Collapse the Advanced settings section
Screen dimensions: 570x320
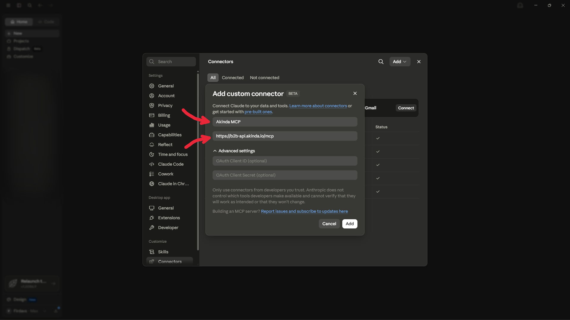(234, 151)
